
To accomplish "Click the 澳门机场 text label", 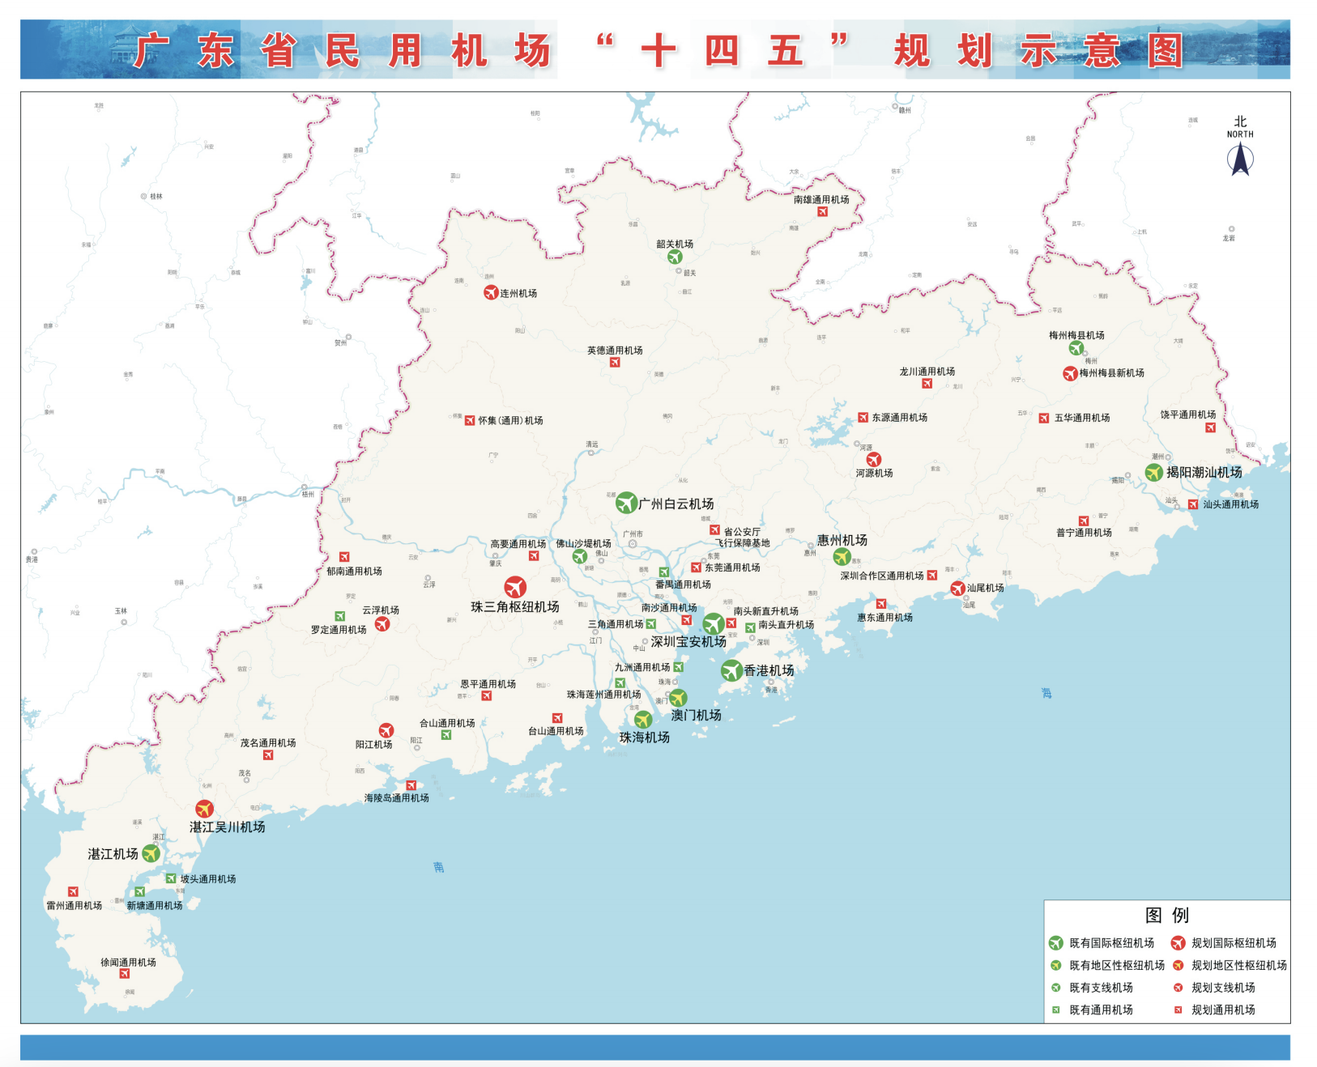I will click(696, 715).
